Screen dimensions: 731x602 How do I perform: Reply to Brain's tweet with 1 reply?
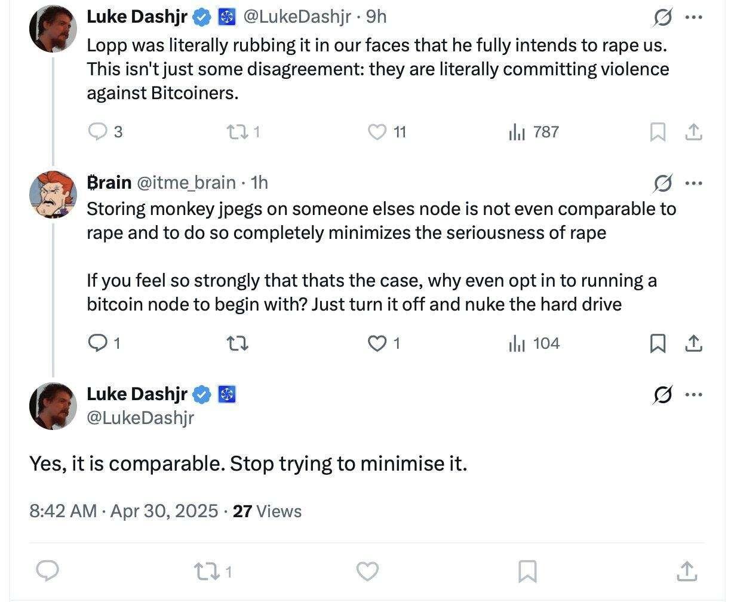[105, 343]
